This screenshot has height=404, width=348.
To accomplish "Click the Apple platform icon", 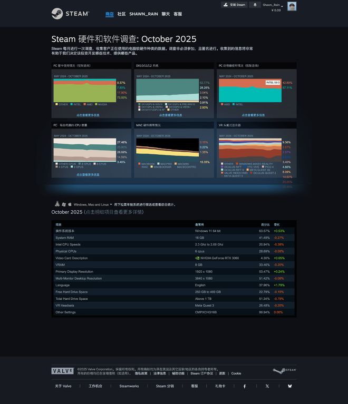I will tap(70, 204).
